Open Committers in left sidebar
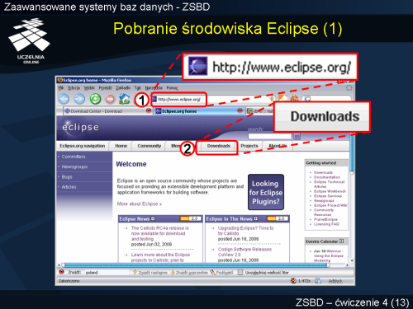The width and height of the screenshot is (413, 309). [x=74, y=157]
